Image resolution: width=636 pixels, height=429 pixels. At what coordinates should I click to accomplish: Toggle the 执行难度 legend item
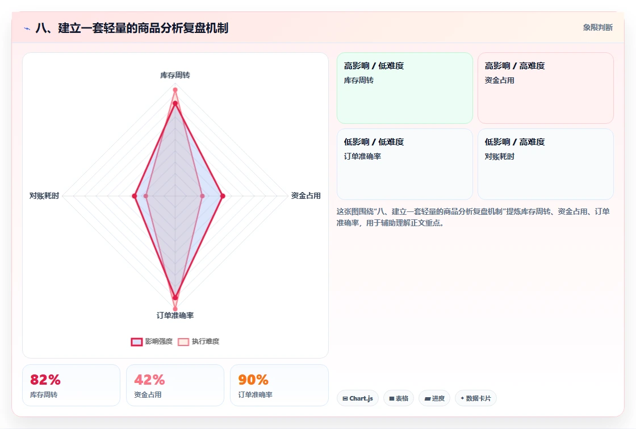199,341
